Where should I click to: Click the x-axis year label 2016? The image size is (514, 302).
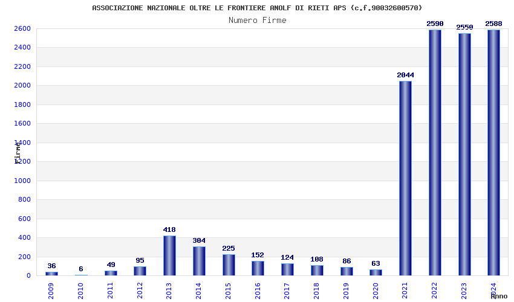coord(258,291)
